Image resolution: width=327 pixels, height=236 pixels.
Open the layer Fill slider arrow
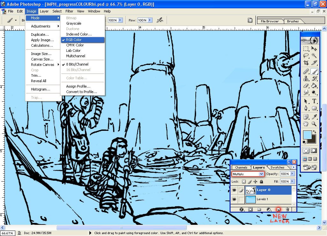coord(292,181)
